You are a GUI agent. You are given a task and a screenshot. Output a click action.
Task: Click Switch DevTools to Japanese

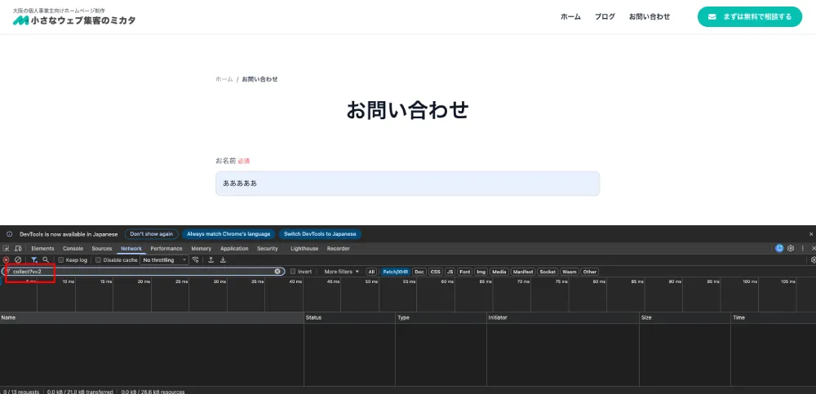(320, 234)
